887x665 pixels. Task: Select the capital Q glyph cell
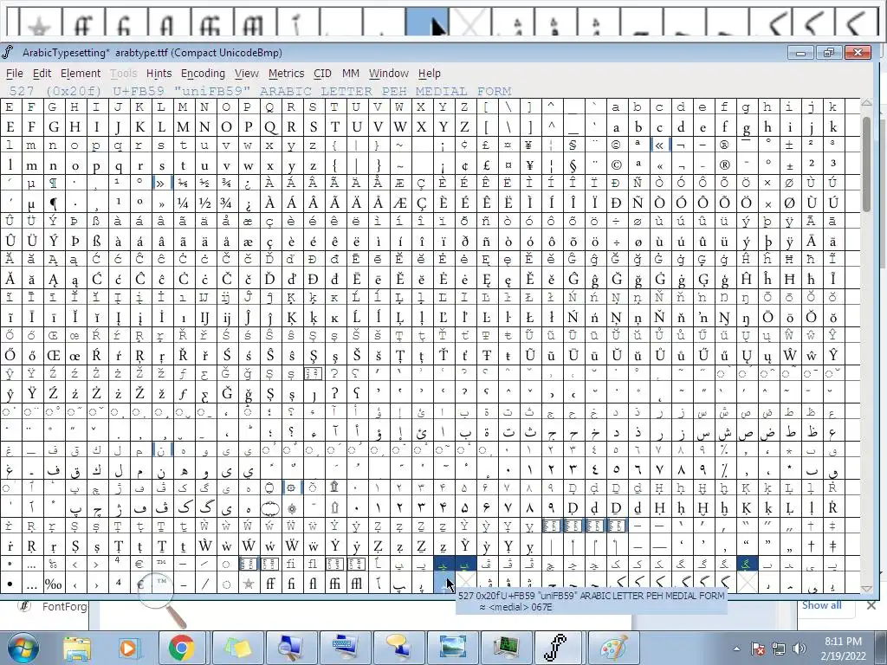pos(270,126)
